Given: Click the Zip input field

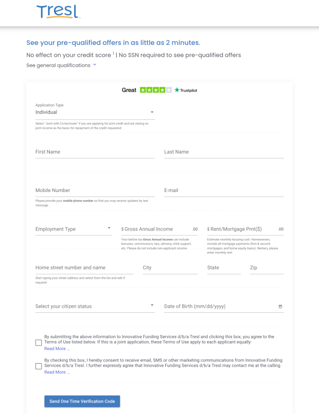Looking at the screenshot, I should [266, 268].
